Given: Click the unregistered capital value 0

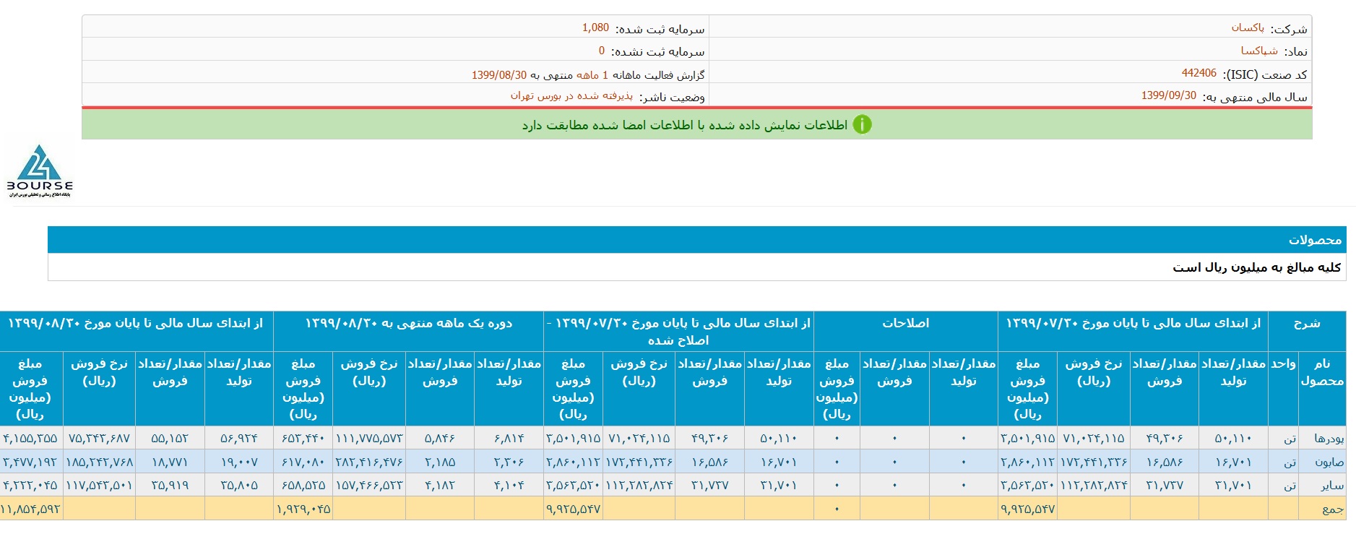Looking at the screenshot, I should click(602, 51).
